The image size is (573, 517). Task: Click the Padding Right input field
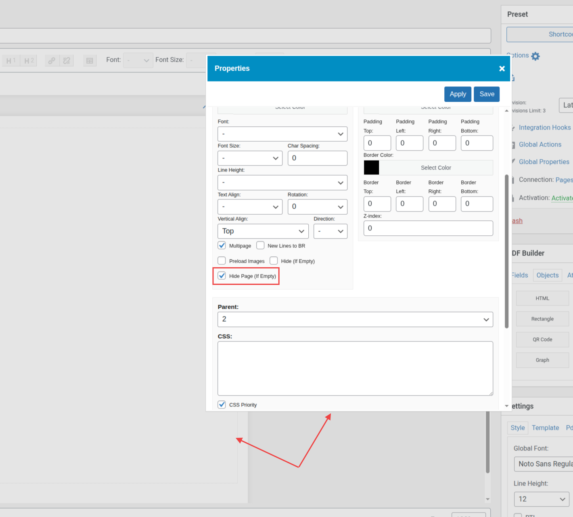click(x=442, y=143)
